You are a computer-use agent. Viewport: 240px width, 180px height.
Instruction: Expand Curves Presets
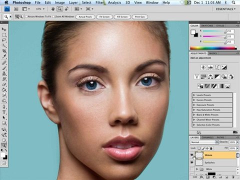pyautogui.click(x=194, y=100)
